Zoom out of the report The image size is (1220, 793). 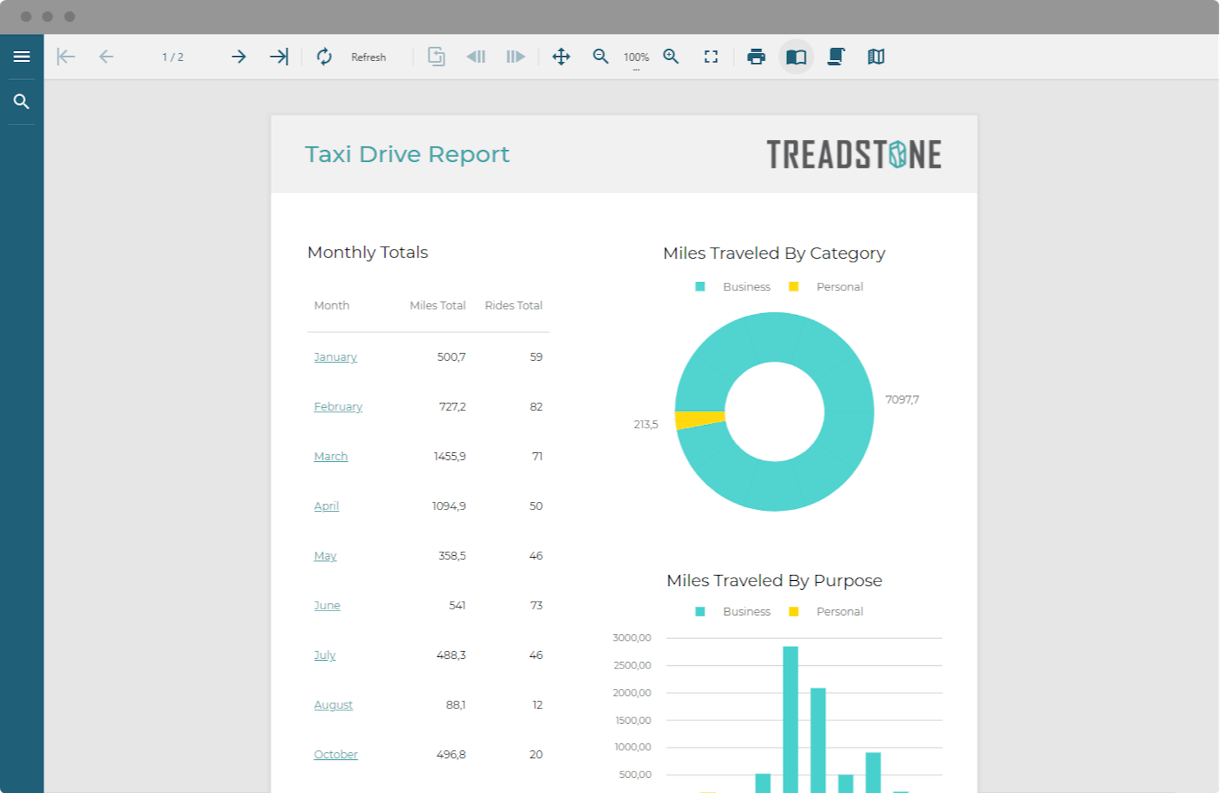[600, 57]
